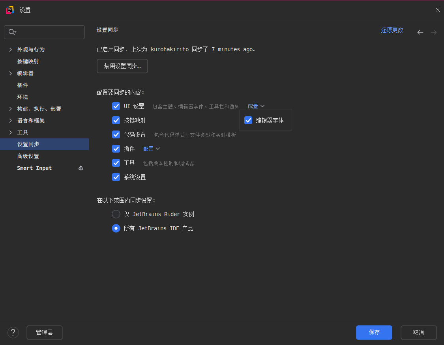Expand the 外观与行为 sidebar category

[10, 49]
